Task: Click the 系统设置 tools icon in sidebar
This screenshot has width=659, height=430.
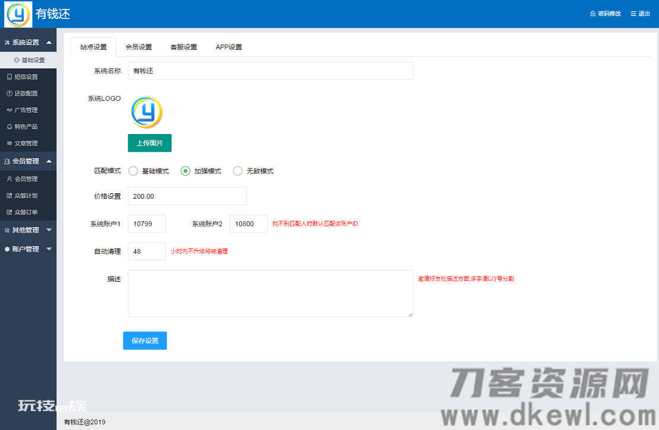Action: pos(7,43)
